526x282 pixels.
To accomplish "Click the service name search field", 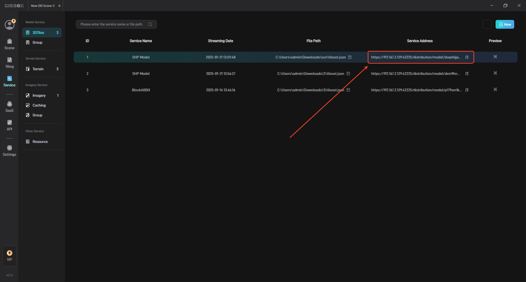I will [112, 24].
